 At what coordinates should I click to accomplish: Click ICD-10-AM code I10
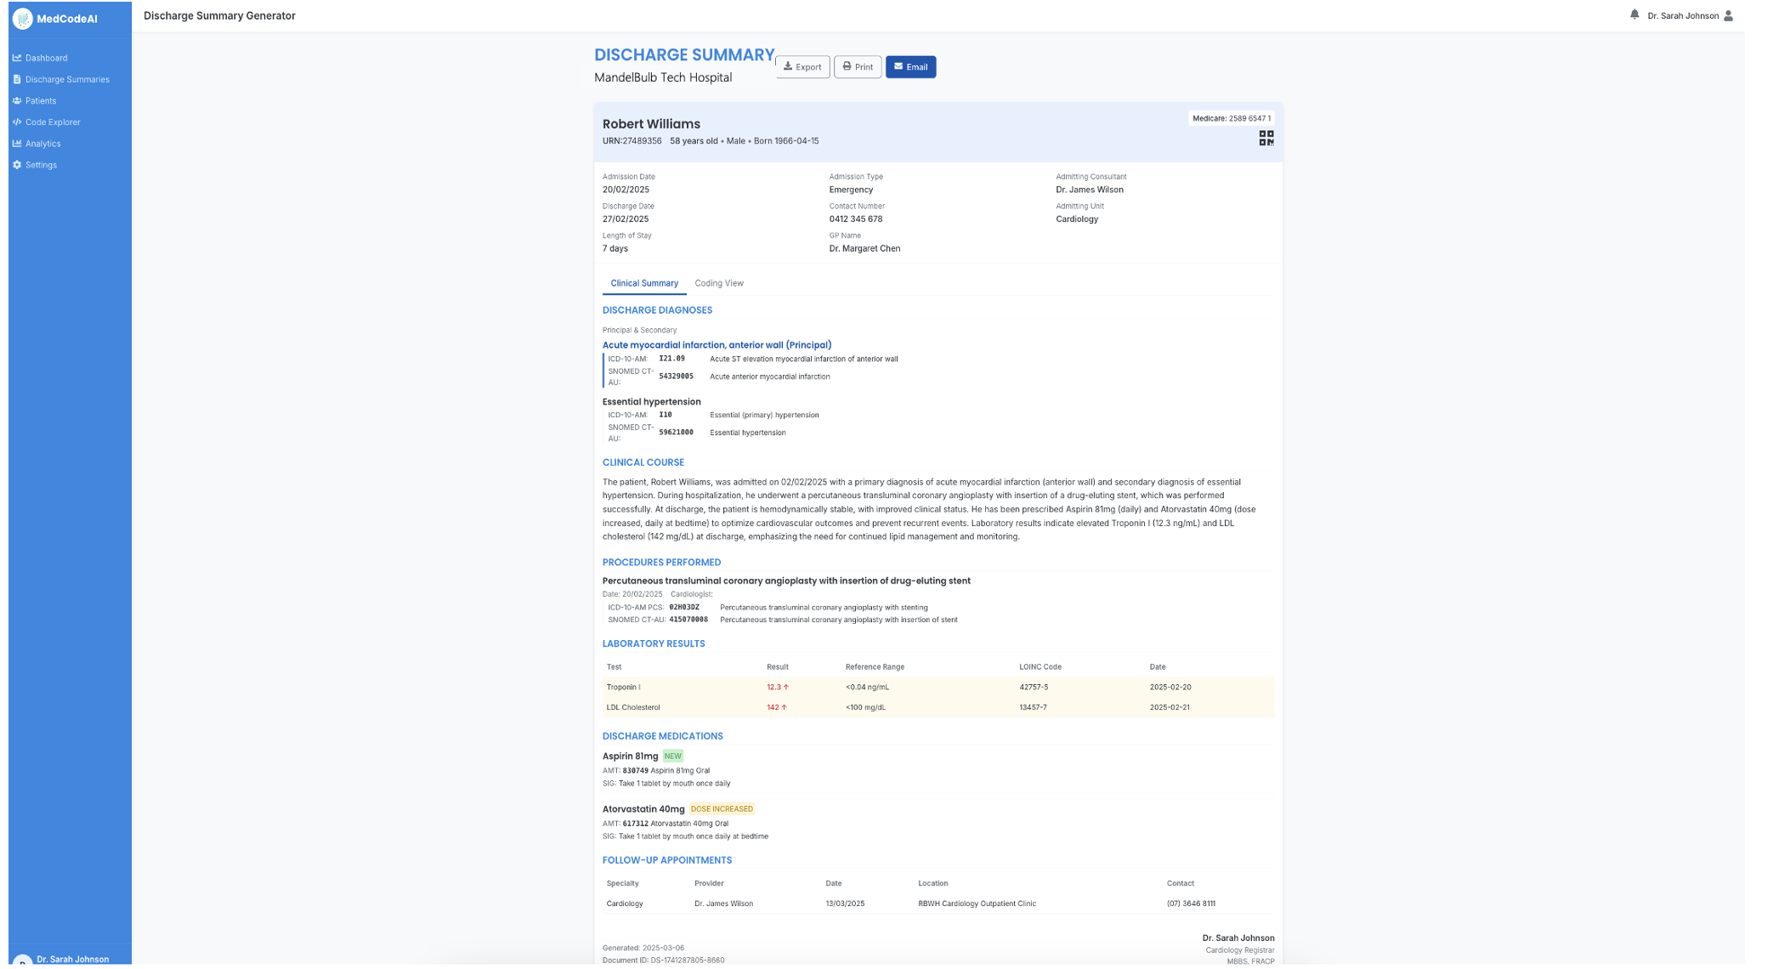(665, 415)
